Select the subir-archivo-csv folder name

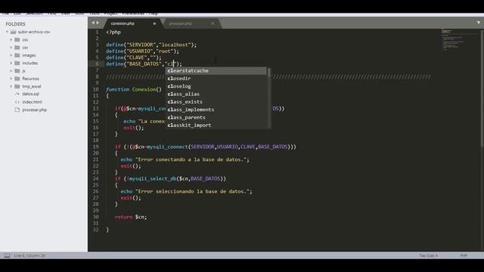pos(34,32)
